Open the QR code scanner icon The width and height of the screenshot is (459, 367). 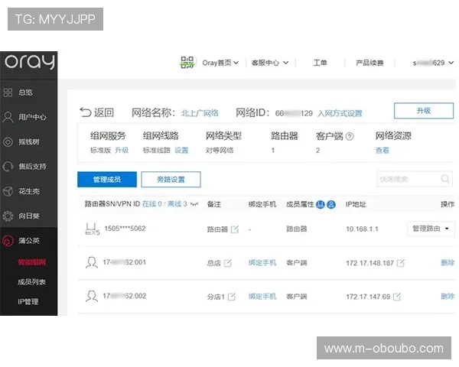pyautogui.click(x=187, y=63)
